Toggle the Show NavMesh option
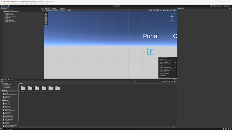 164,62
